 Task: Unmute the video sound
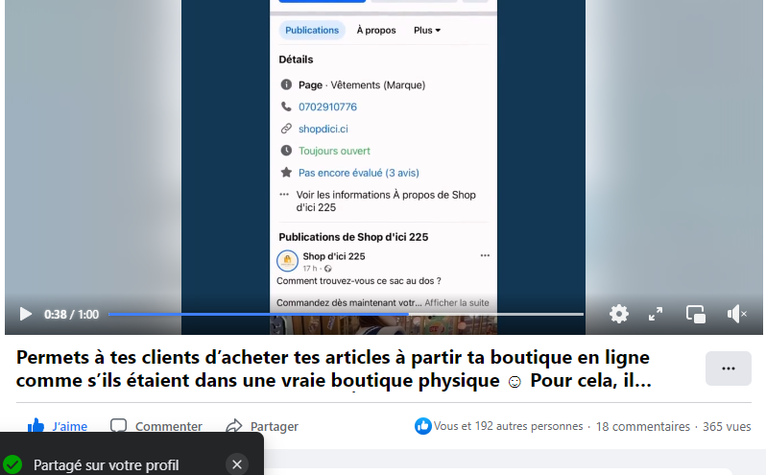coord(737,314)
